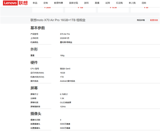The height and width of the screenshot is (131, 160).
Task: Click the 基本参数 section heading
Action: click(x=38, y=28)
